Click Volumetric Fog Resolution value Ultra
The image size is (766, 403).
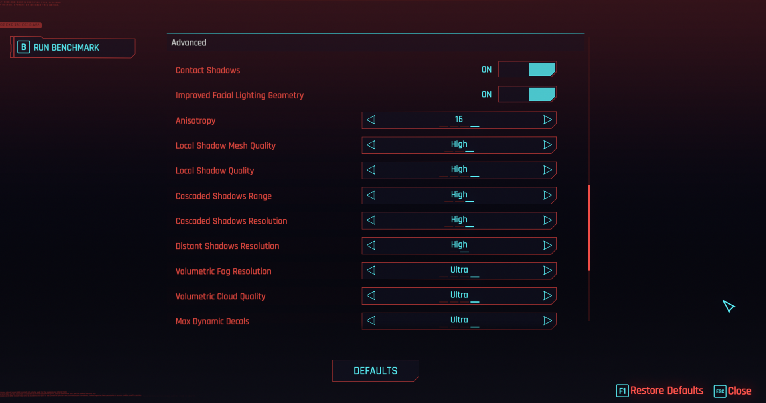point(459,270)
